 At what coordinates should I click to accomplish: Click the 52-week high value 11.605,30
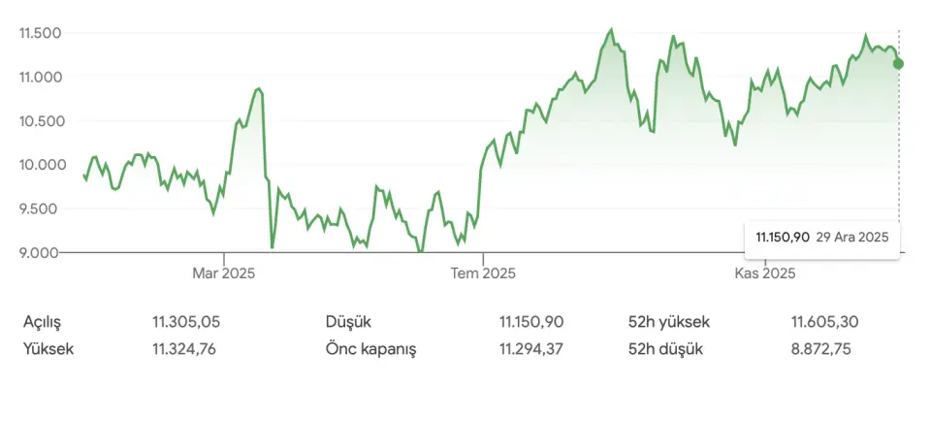tap(825, 322)
